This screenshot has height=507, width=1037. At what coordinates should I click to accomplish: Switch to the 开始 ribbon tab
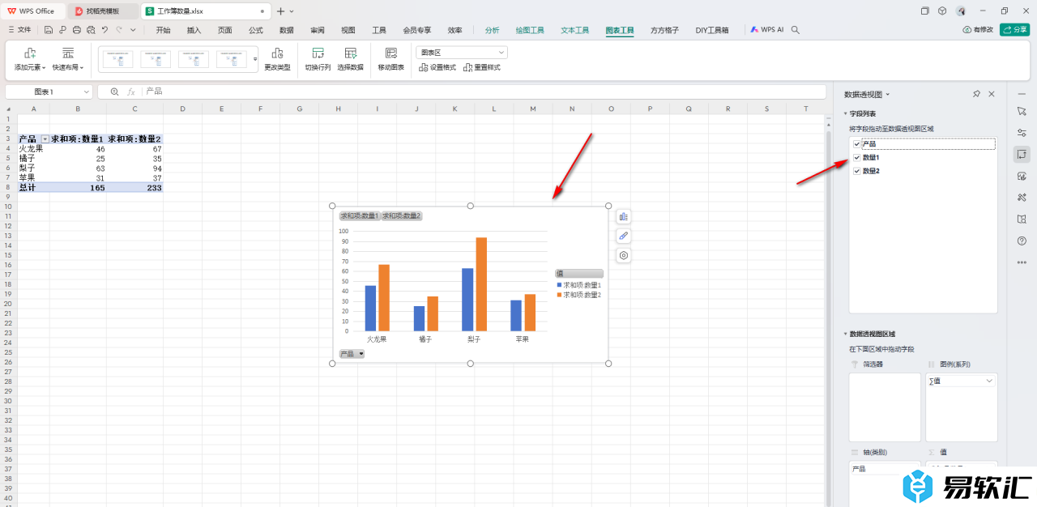pos(163,30)
